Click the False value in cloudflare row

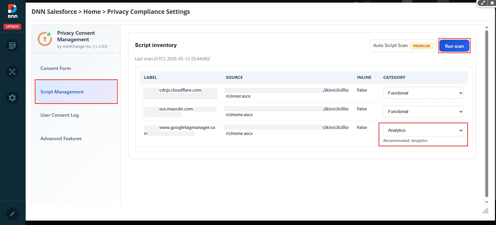tap(362, 90)
